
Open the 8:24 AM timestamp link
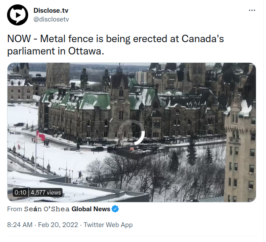tap(20, 225)
